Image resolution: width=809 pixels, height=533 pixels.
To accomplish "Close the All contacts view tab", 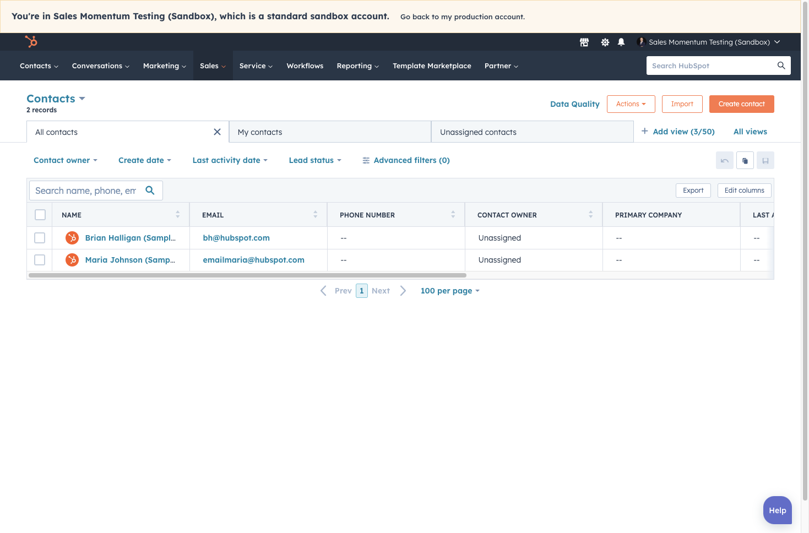I will point(217,132).
